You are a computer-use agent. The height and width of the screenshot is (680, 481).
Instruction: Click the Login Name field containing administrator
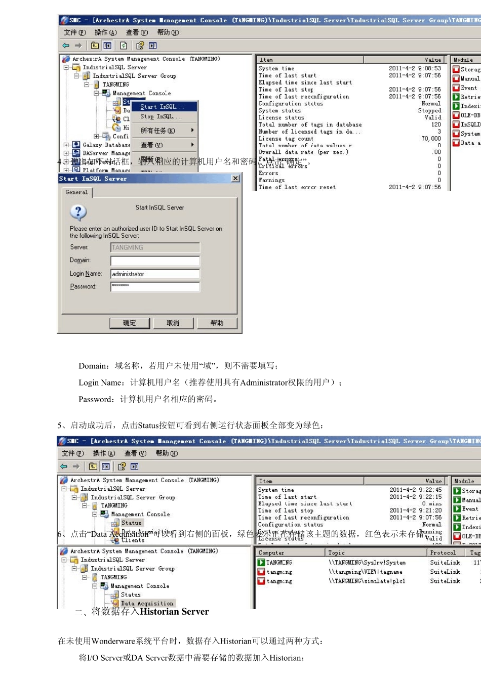click(x=155, y=274)
